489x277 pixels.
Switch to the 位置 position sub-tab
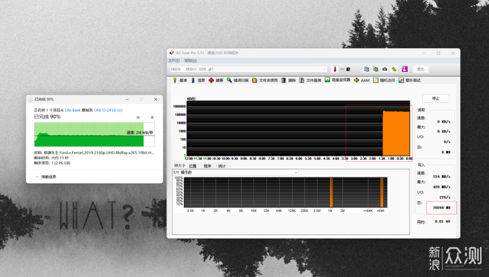point(193,166)
